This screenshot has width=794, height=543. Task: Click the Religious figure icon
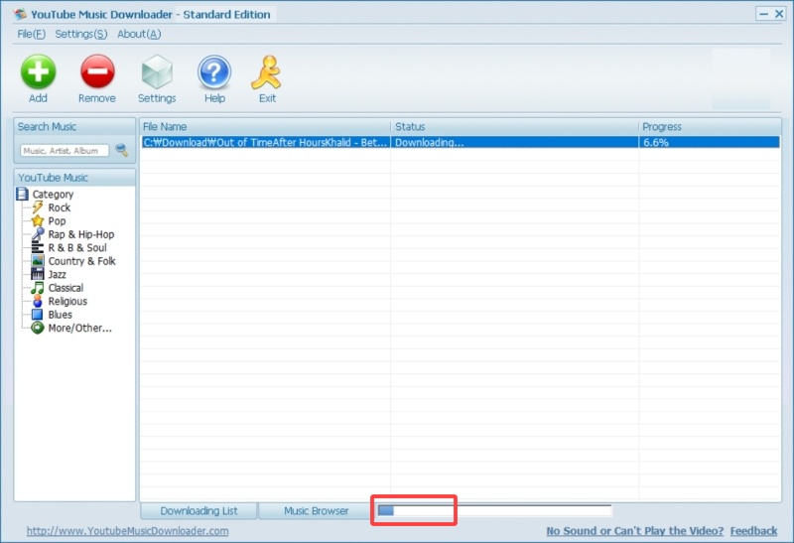(x=38, y=301)
